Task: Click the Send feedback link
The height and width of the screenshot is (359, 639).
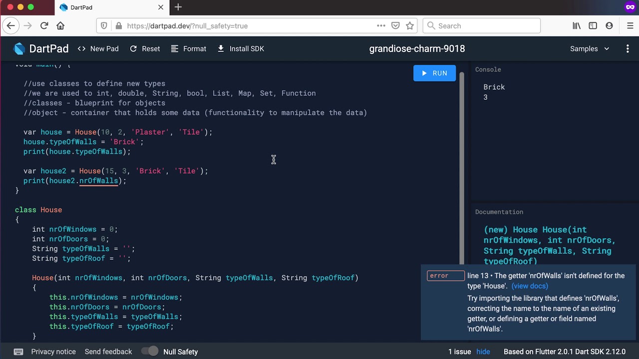Action: coord(108,352)
